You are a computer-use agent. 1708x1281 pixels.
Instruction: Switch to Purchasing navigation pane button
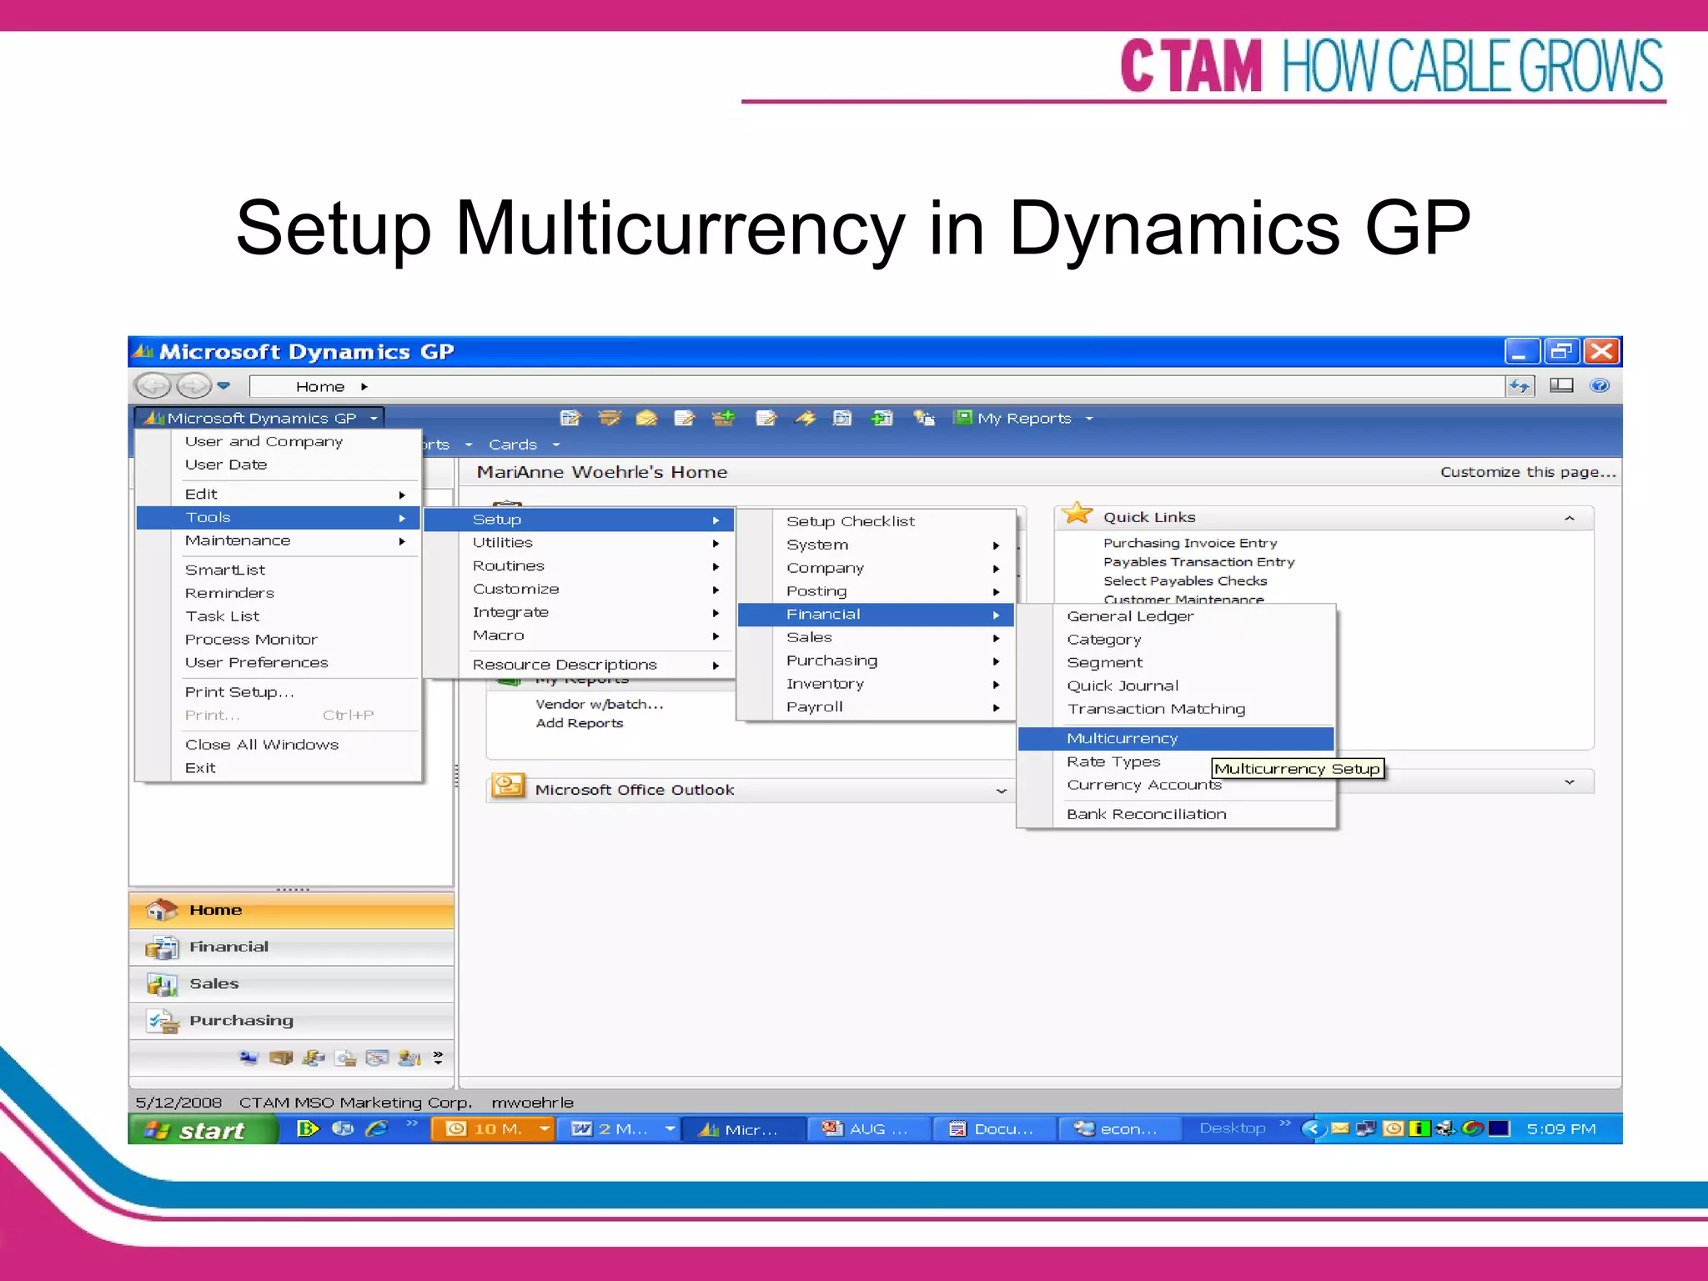click(291, 1020)
